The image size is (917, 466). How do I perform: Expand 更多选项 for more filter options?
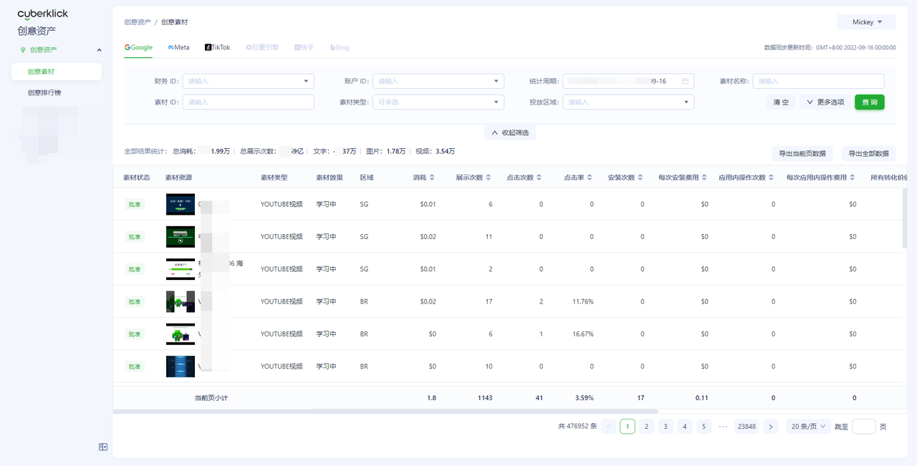point(825,102)
